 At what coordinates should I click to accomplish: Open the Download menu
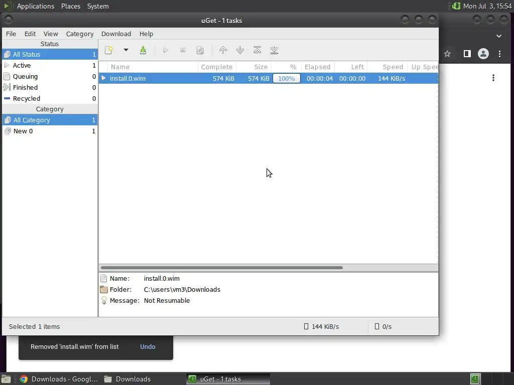tap(116, 34)
